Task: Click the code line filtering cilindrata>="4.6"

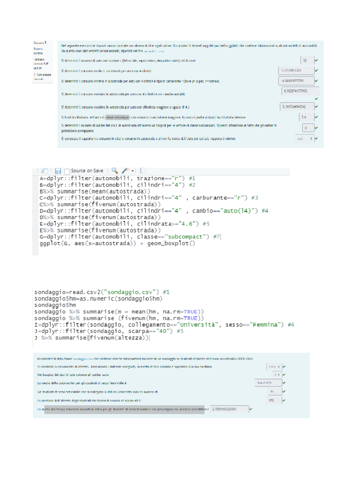Action: pyautogui.click(x=125, y=224)
